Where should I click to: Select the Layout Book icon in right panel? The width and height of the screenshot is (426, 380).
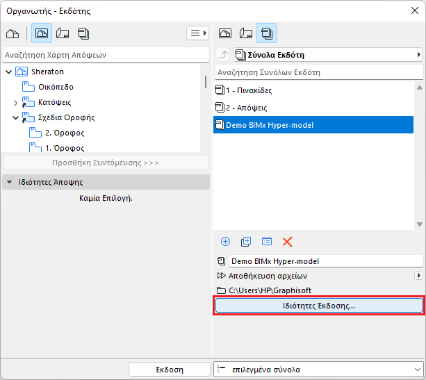(246, 33)
